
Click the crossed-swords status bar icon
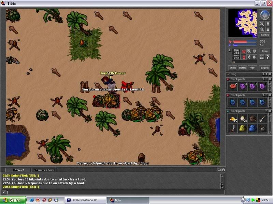click(234, 62)
